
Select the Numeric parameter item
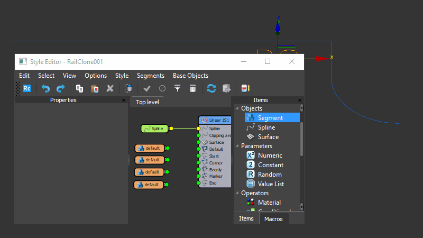pos(270,155)
